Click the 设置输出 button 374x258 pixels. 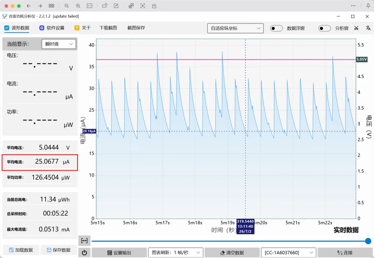[119, 252]
